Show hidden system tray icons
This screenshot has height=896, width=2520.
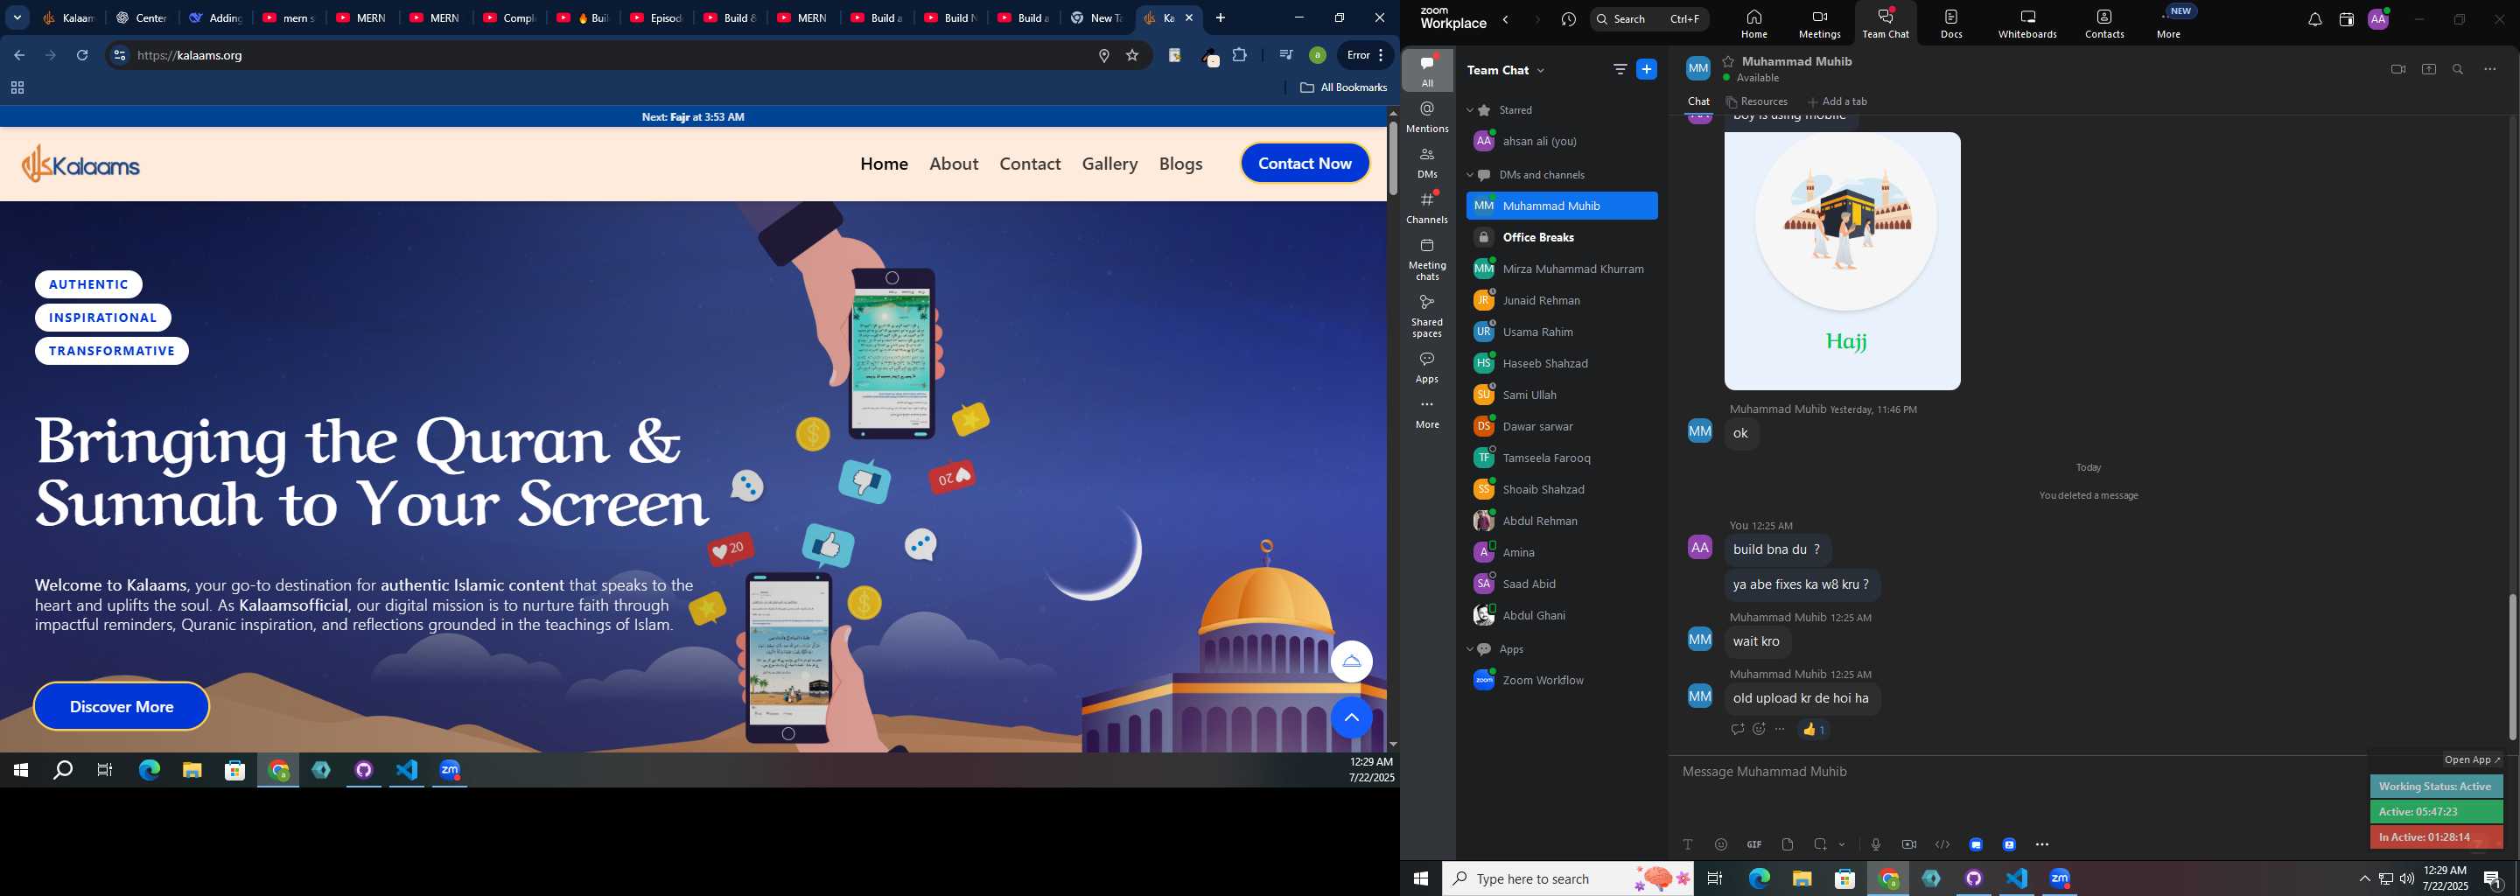(x=2364, y=878)
